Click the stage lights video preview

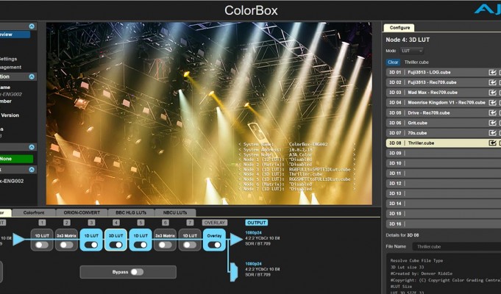209,113
